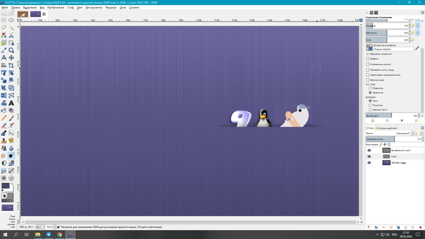Select the Clone stamp tool
This screenshot has height=239, width=425.
4,140
